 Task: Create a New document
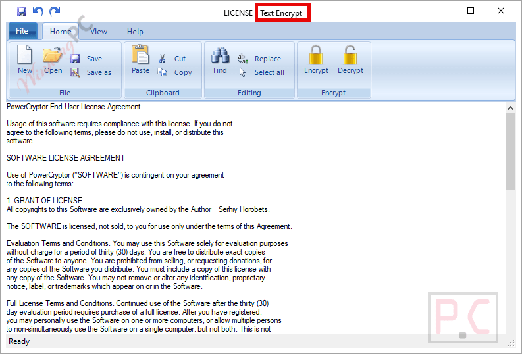24,60
